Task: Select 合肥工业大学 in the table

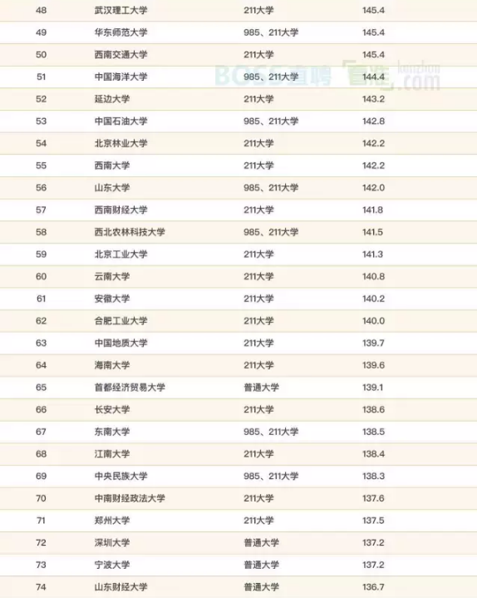Action: 120,321
